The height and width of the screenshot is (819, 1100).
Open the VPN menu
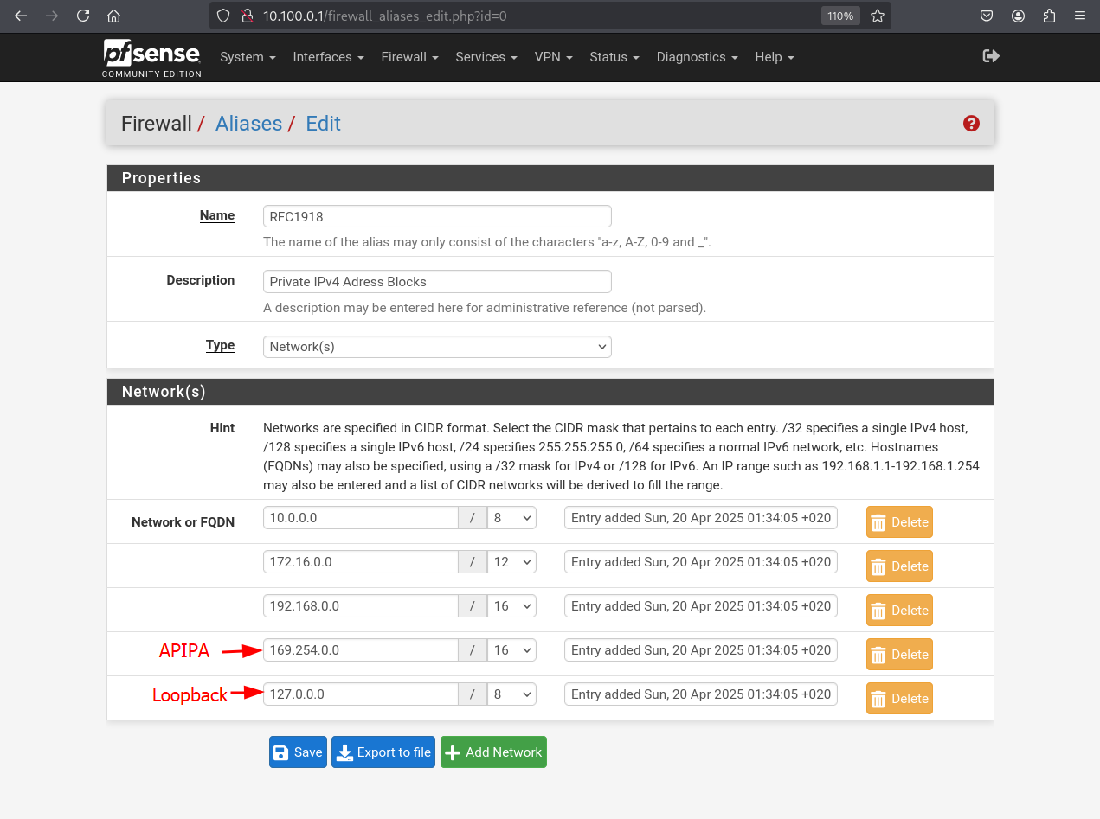(553, 57)
